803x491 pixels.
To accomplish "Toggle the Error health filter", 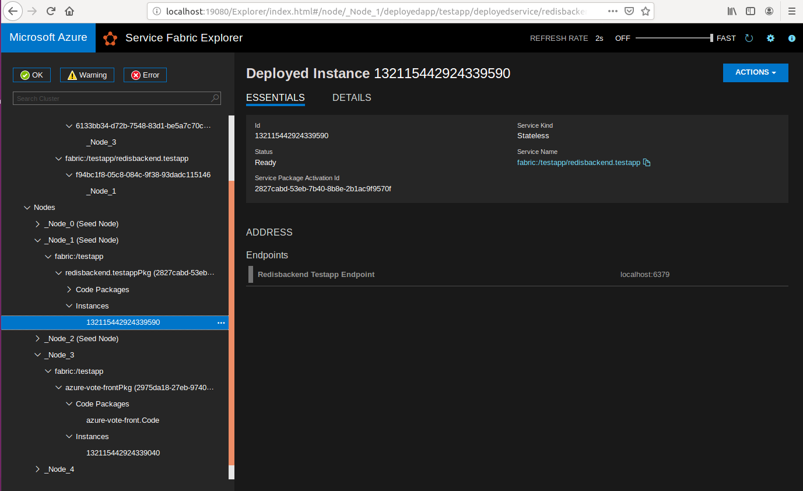I will click(x=145, y=75).
